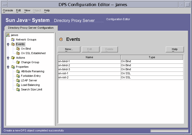The image size is (192, 135).
Task: Select On Bind in the tree
Action: coord(26,49)
